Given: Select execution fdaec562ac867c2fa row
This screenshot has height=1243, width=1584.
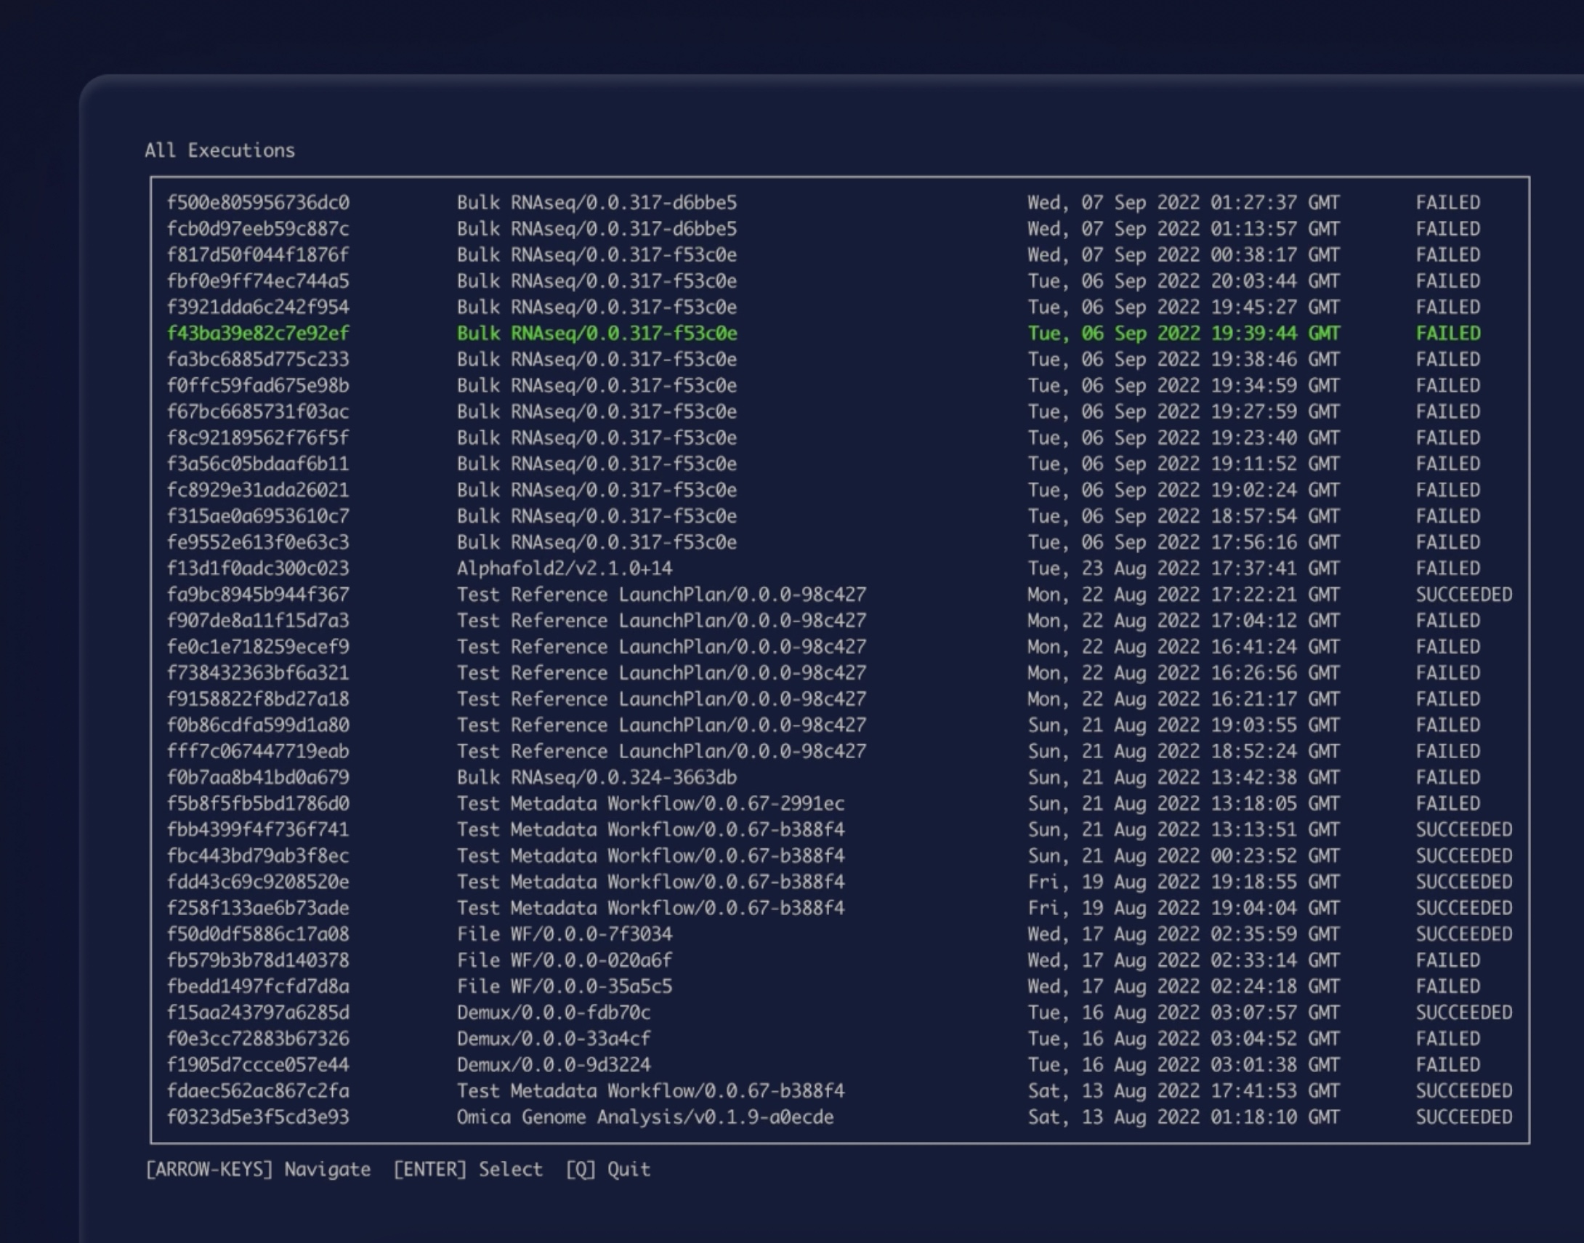Looking at the screenshot, I should point(257,1091).
